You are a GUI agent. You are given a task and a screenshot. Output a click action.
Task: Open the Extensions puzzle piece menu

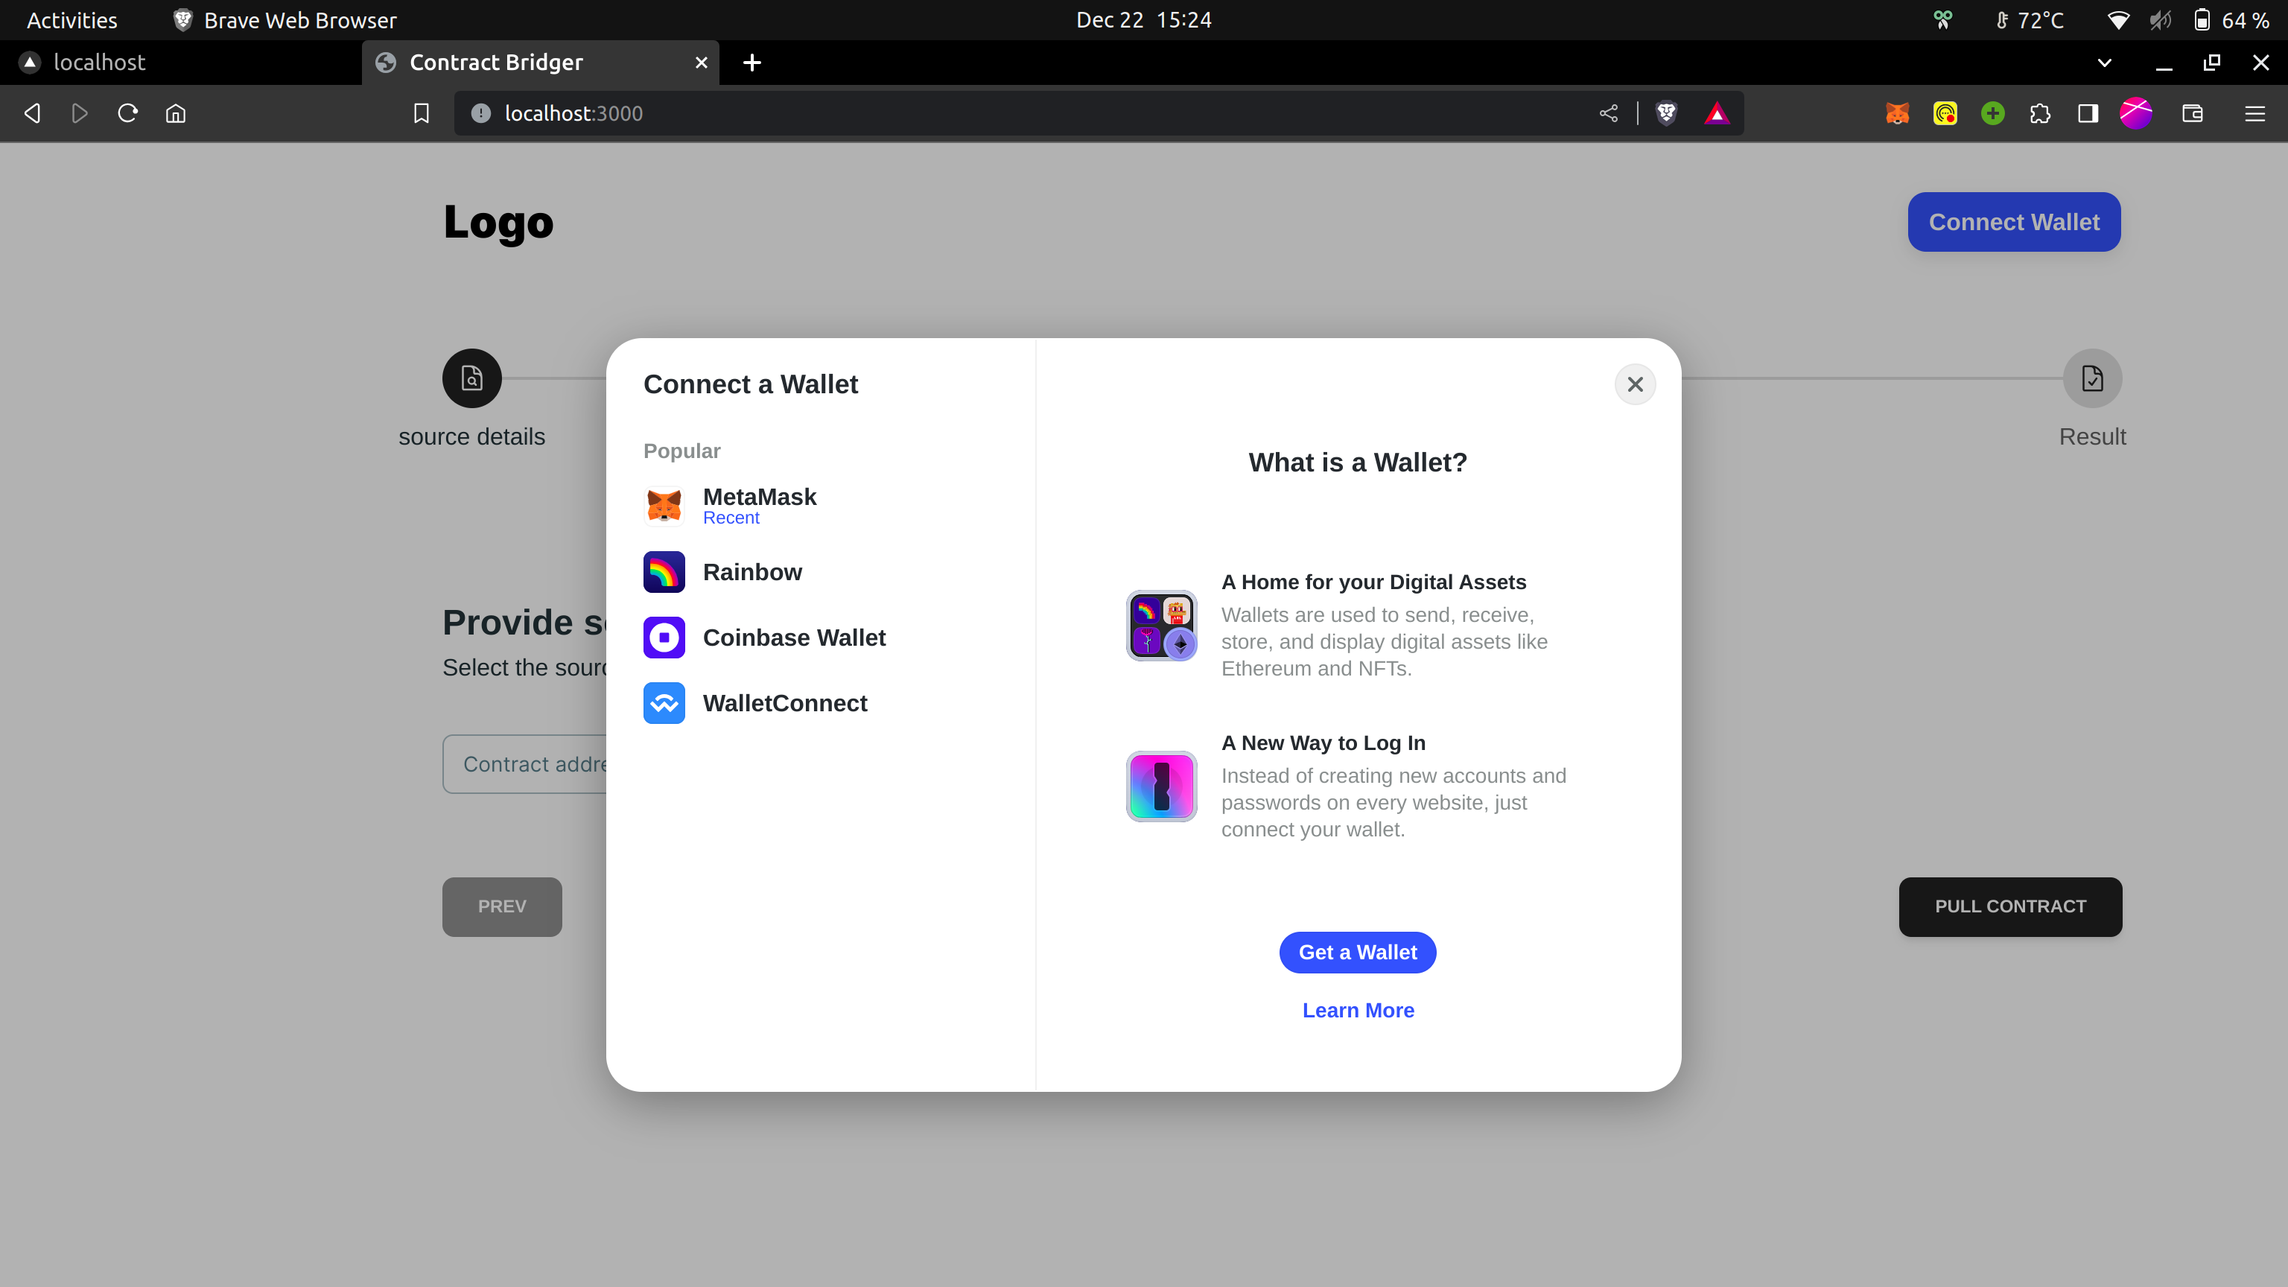2040,114
